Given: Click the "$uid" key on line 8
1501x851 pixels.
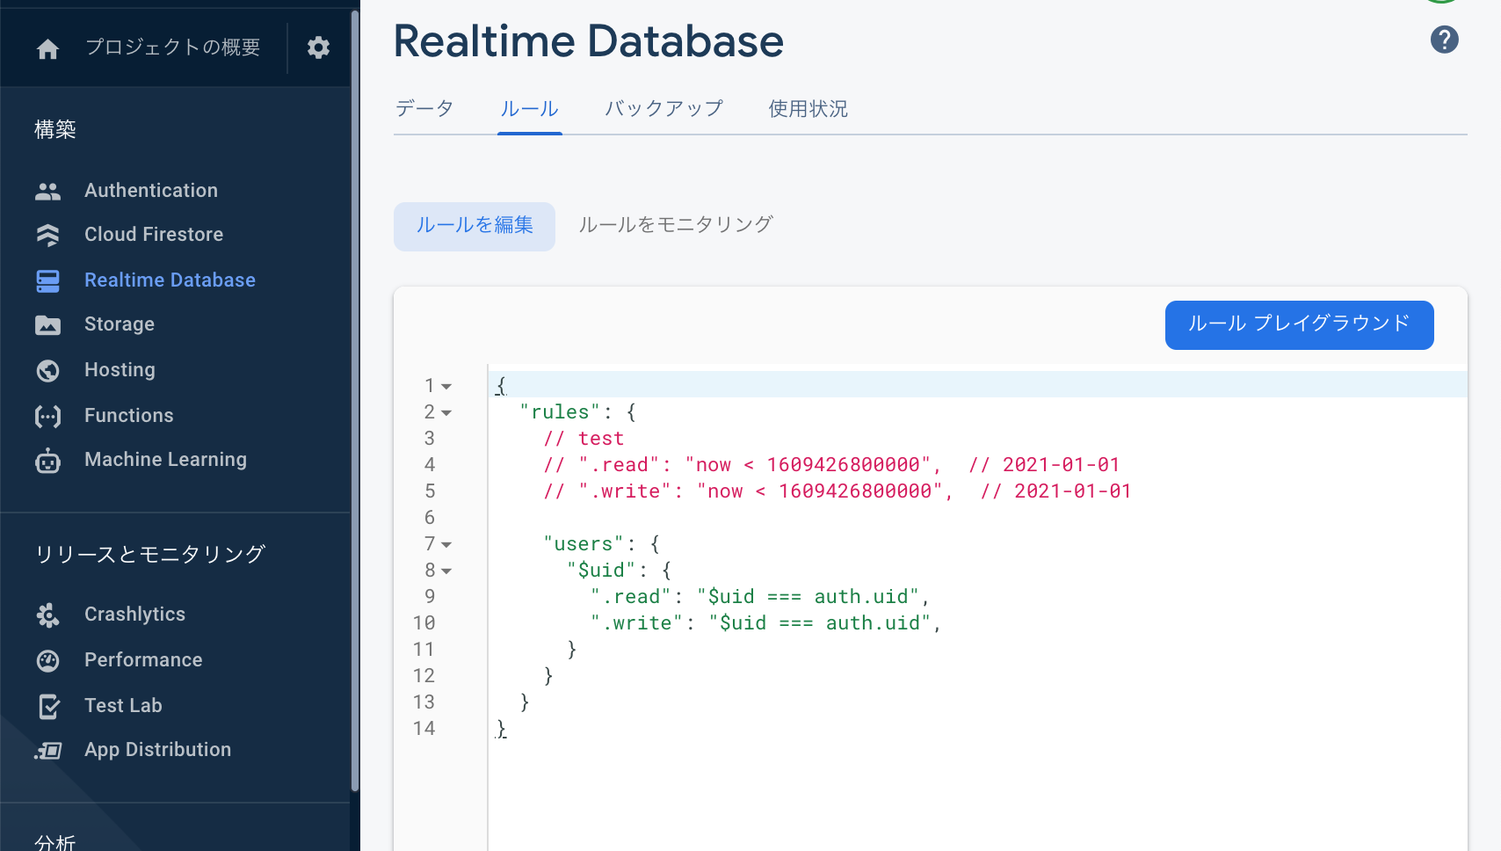Looking at the screenshot, I should (x=601, y=571).
